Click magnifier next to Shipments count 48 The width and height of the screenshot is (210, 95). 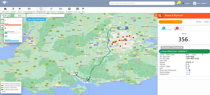click(x=21, y=37)
